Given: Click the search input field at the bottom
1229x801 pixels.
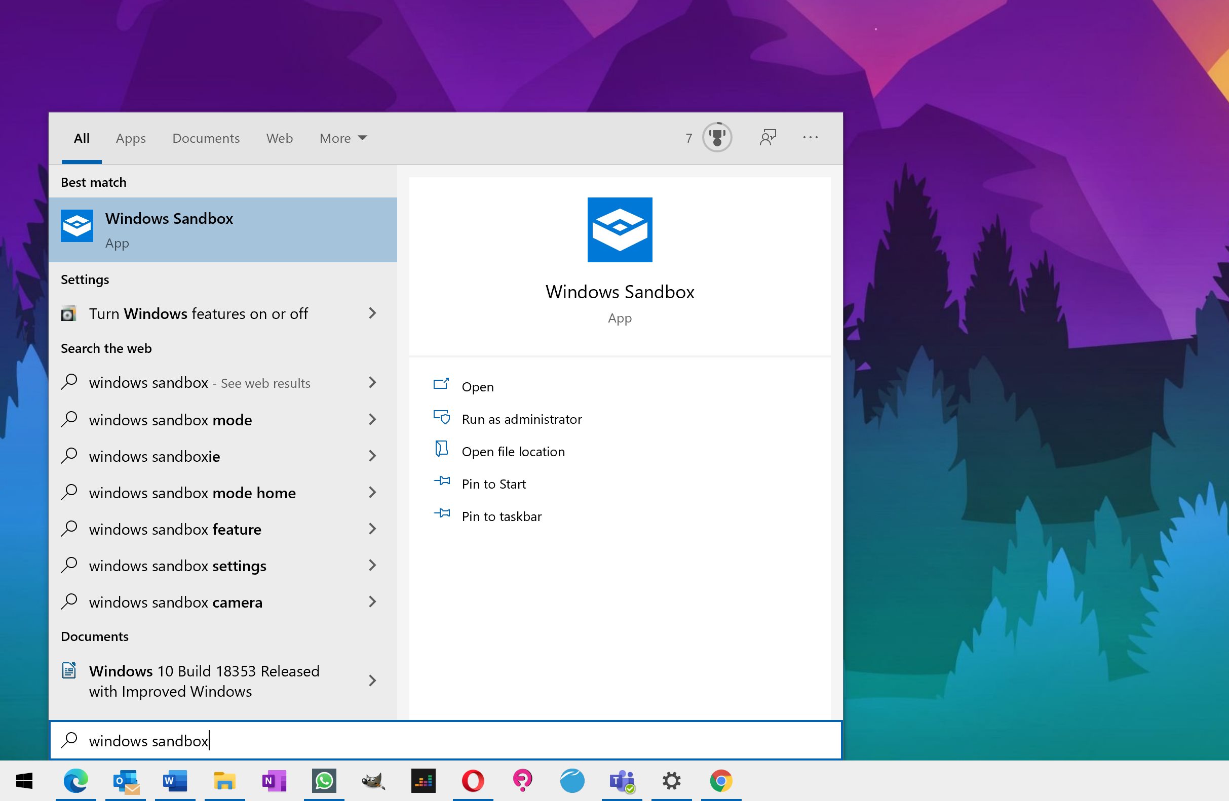Looking at the screenshot, I should click(x=362, y=740).
